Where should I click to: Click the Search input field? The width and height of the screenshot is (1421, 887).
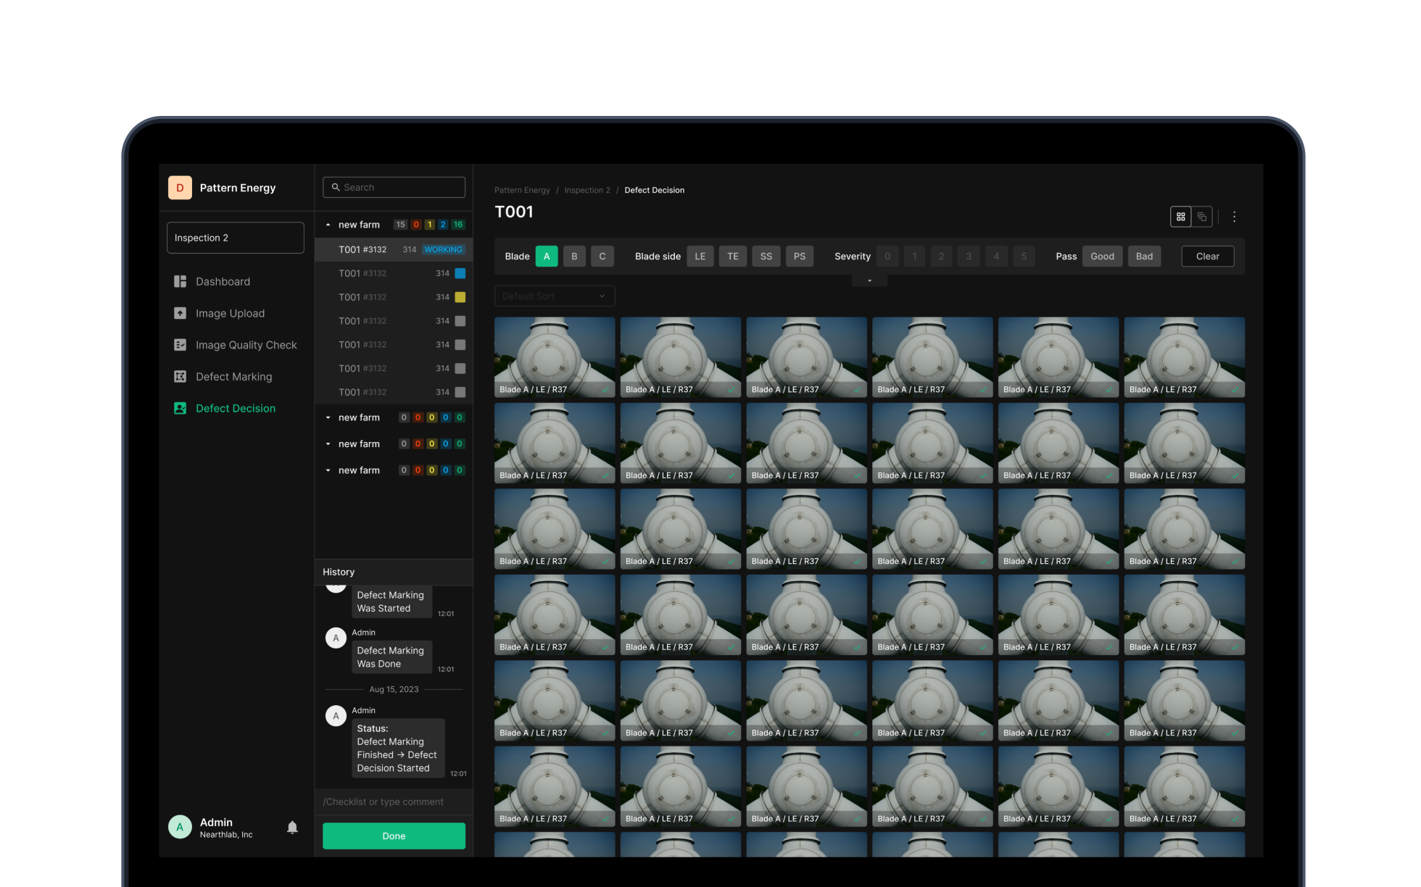[x=394, y=187]
